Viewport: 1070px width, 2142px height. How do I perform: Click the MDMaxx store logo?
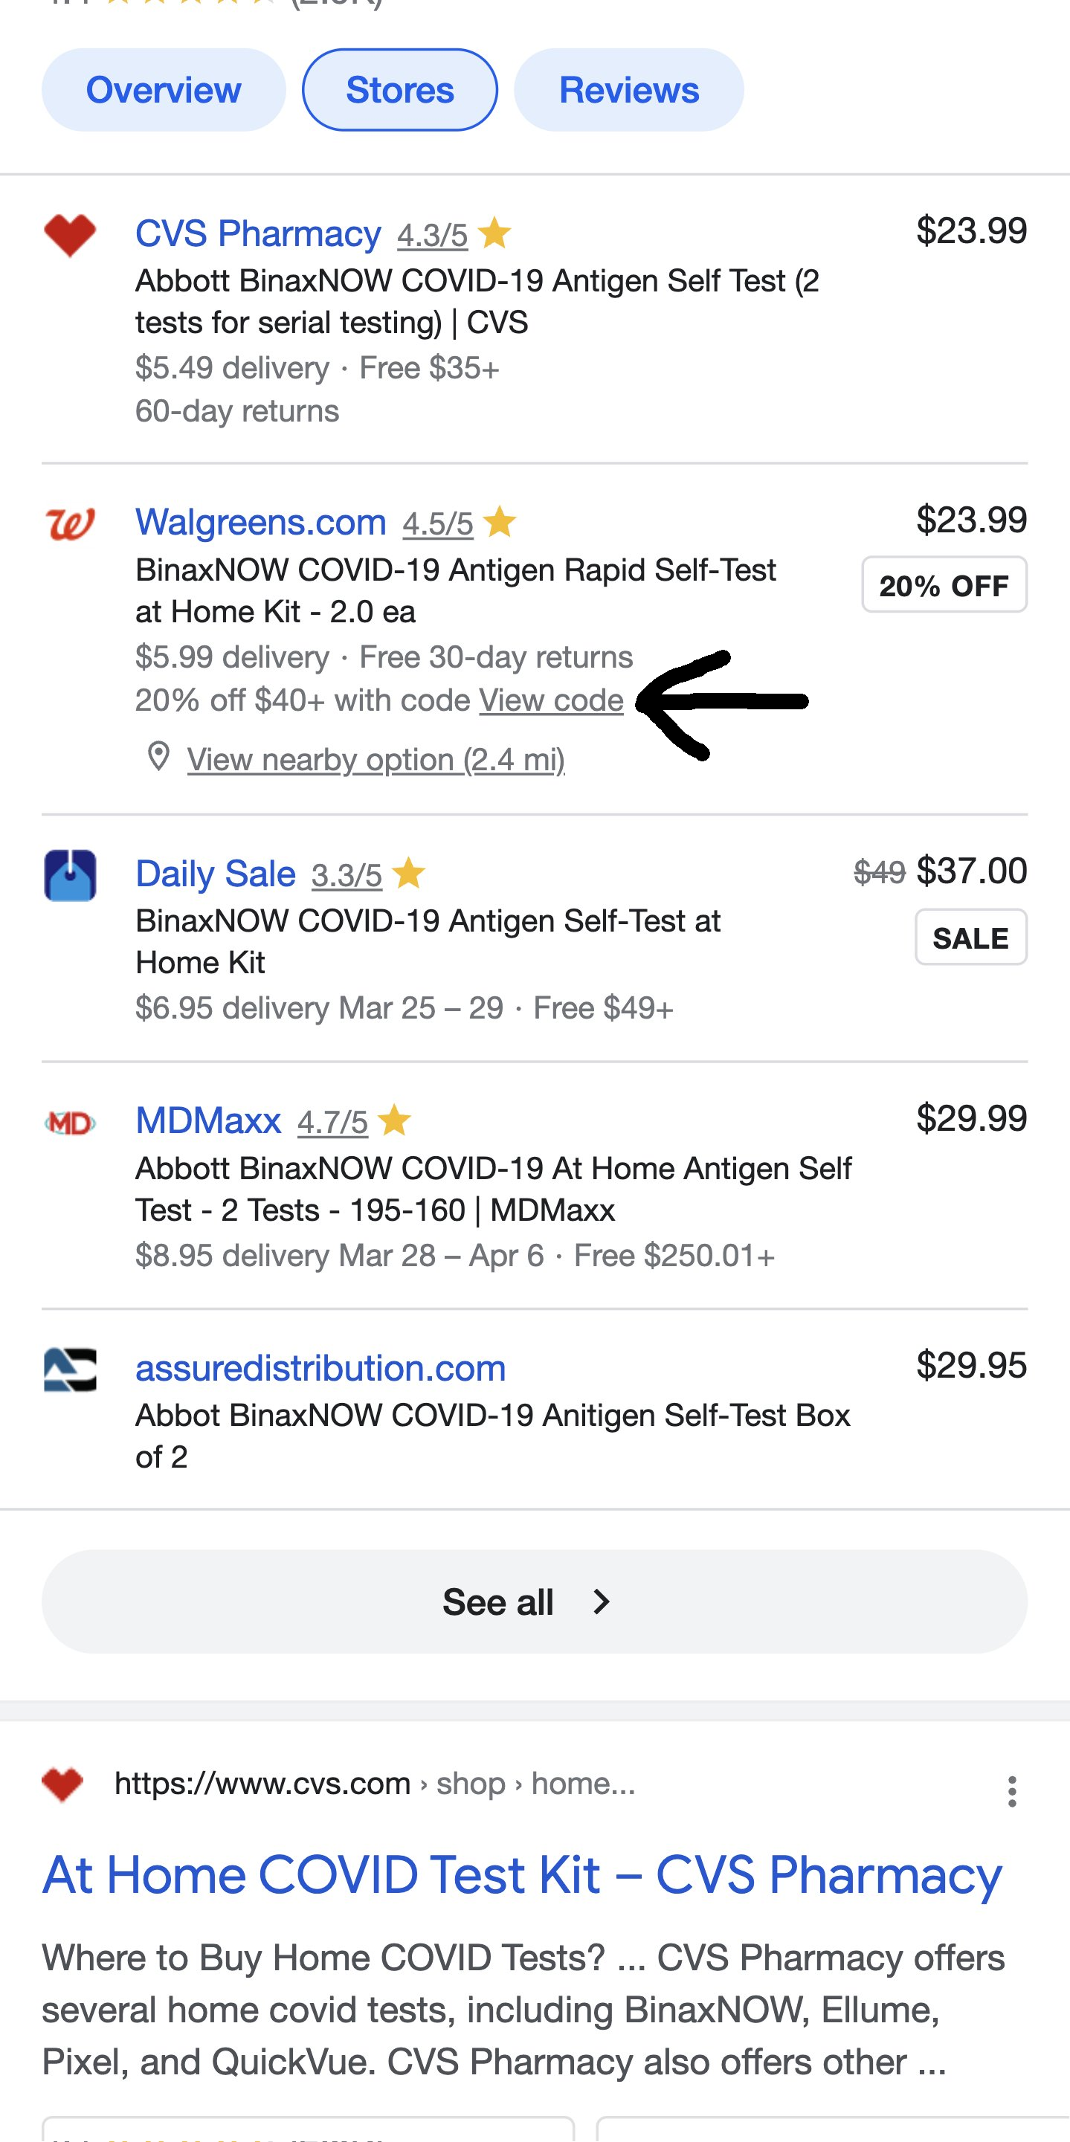pyautogui.click(x=70, y=1120)
